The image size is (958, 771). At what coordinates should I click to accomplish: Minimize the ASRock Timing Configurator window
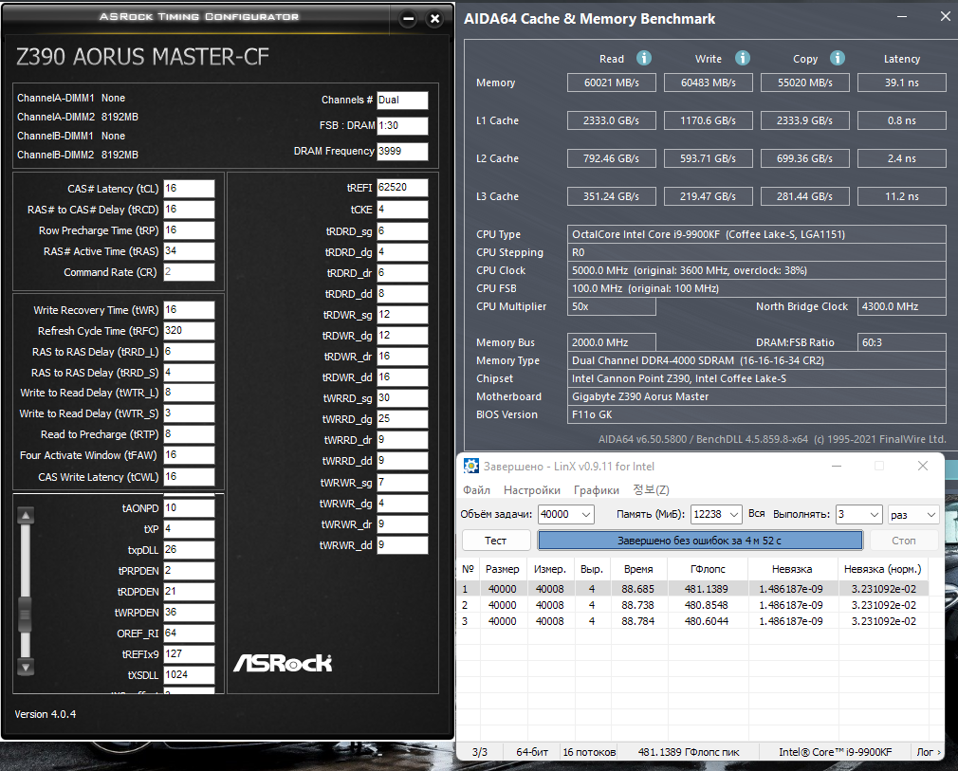(x=408, y=19)
